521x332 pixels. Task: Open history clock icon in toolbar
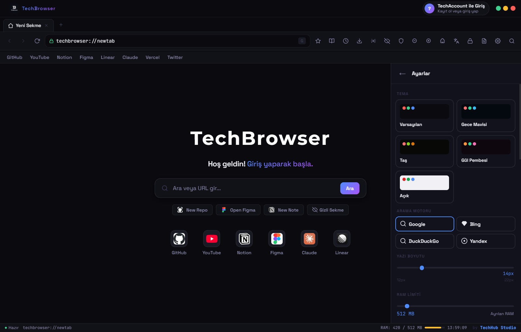[x=346, y=41]
